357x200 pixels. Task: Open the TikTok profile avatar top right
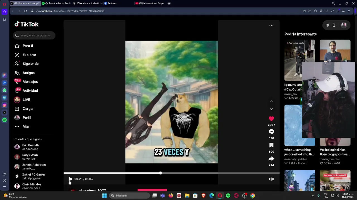coord(344,25)
